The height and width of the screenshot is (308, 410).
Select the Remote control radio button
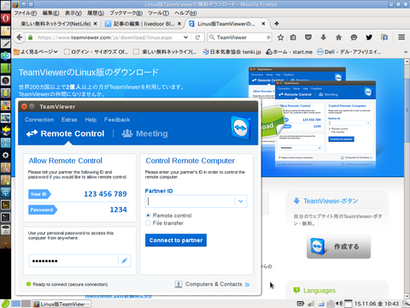[148, 216]
